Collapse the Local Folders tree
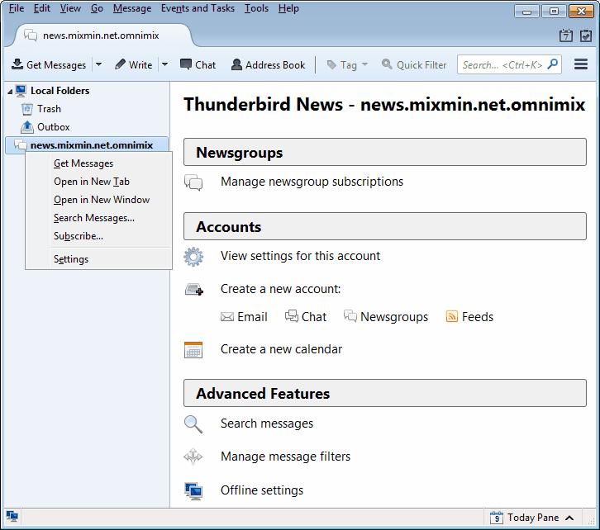The height and width of the screenshot is (530, 600). [10, 92]
